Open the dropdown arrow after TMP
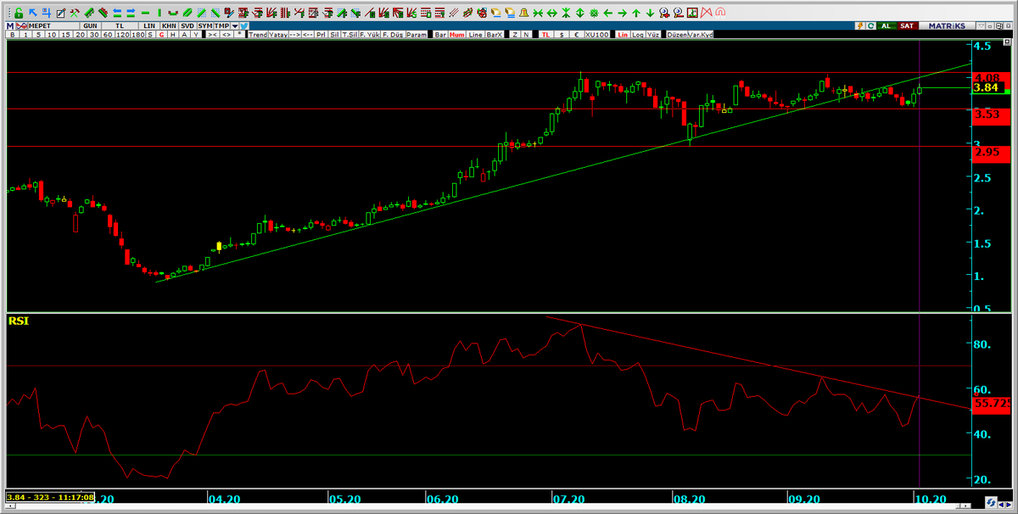 234,25
